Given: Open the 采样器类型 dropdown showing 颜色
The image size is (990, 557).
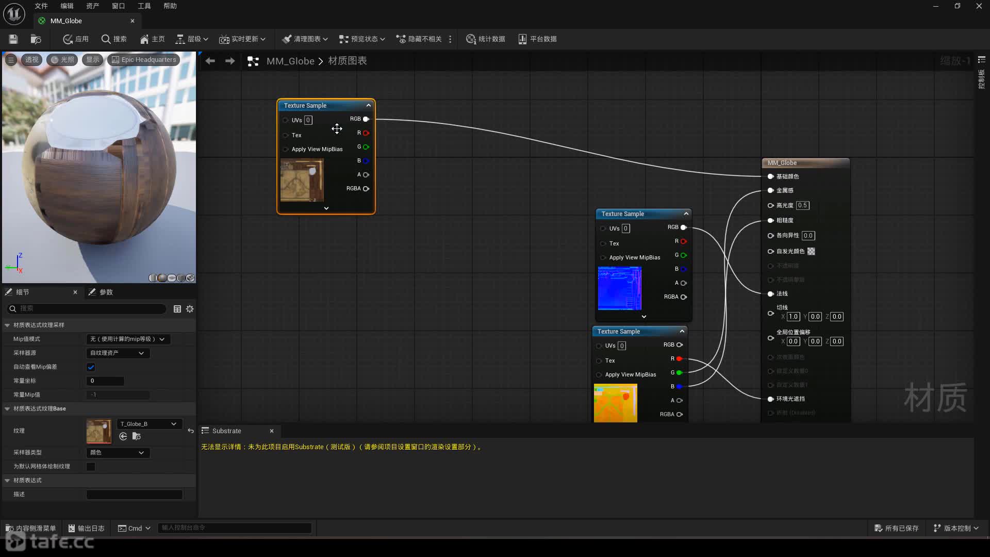Looking at the screenshot, I should pos(118,452).
